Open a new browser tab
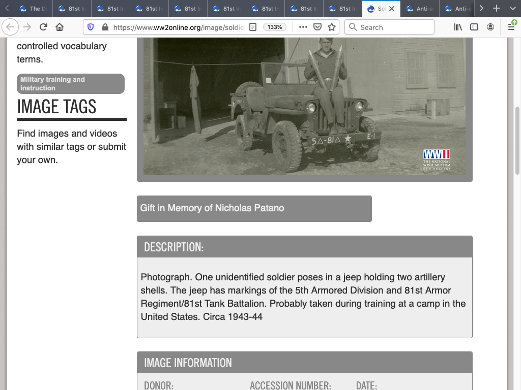This screenshot has height=390, width=521. (x=497, y=9)
